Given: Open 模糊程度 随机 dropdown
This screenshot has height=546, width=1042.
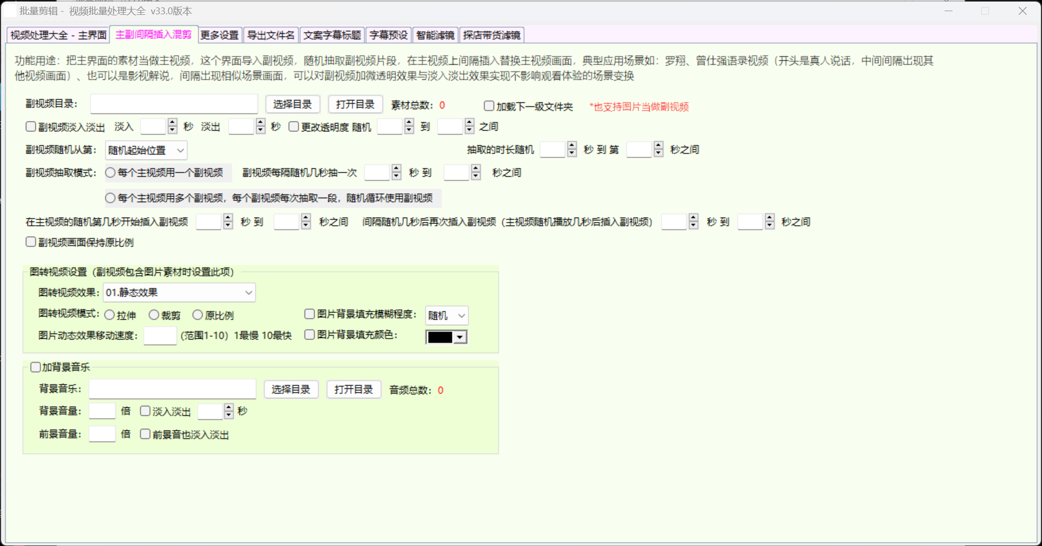Looking at the screenshot, I should (x=447, y=316).
